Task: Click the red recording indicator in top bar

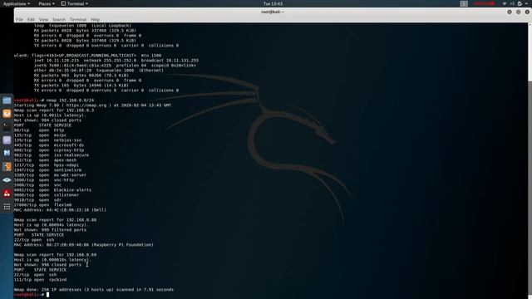Action: tap(484, 3)
